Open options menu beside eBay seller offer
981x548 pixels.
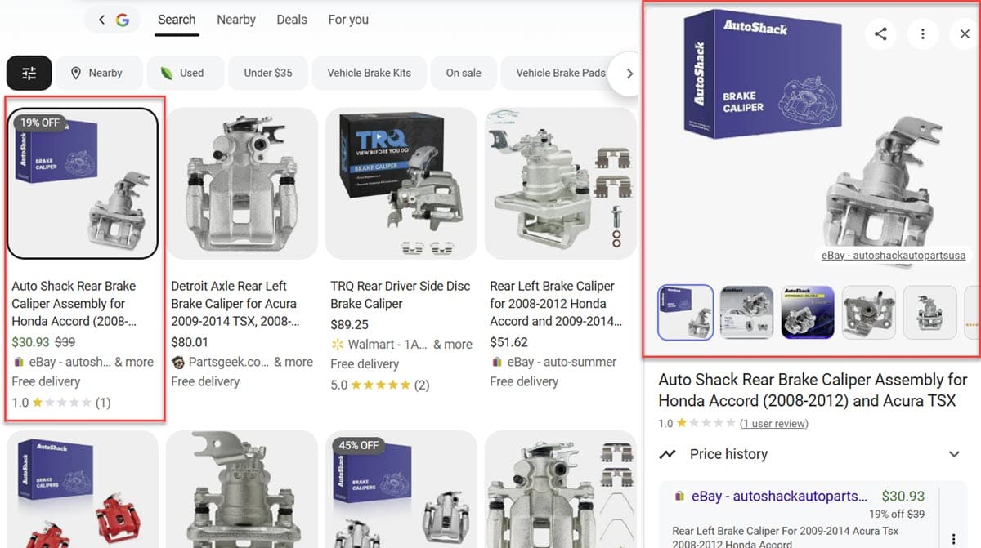[954, 538]
